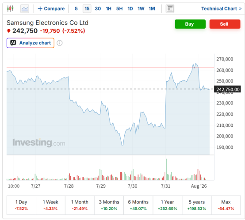245x220 pixels.
Task: Click the 10:00 time axis label
Action: coord(14,186)
